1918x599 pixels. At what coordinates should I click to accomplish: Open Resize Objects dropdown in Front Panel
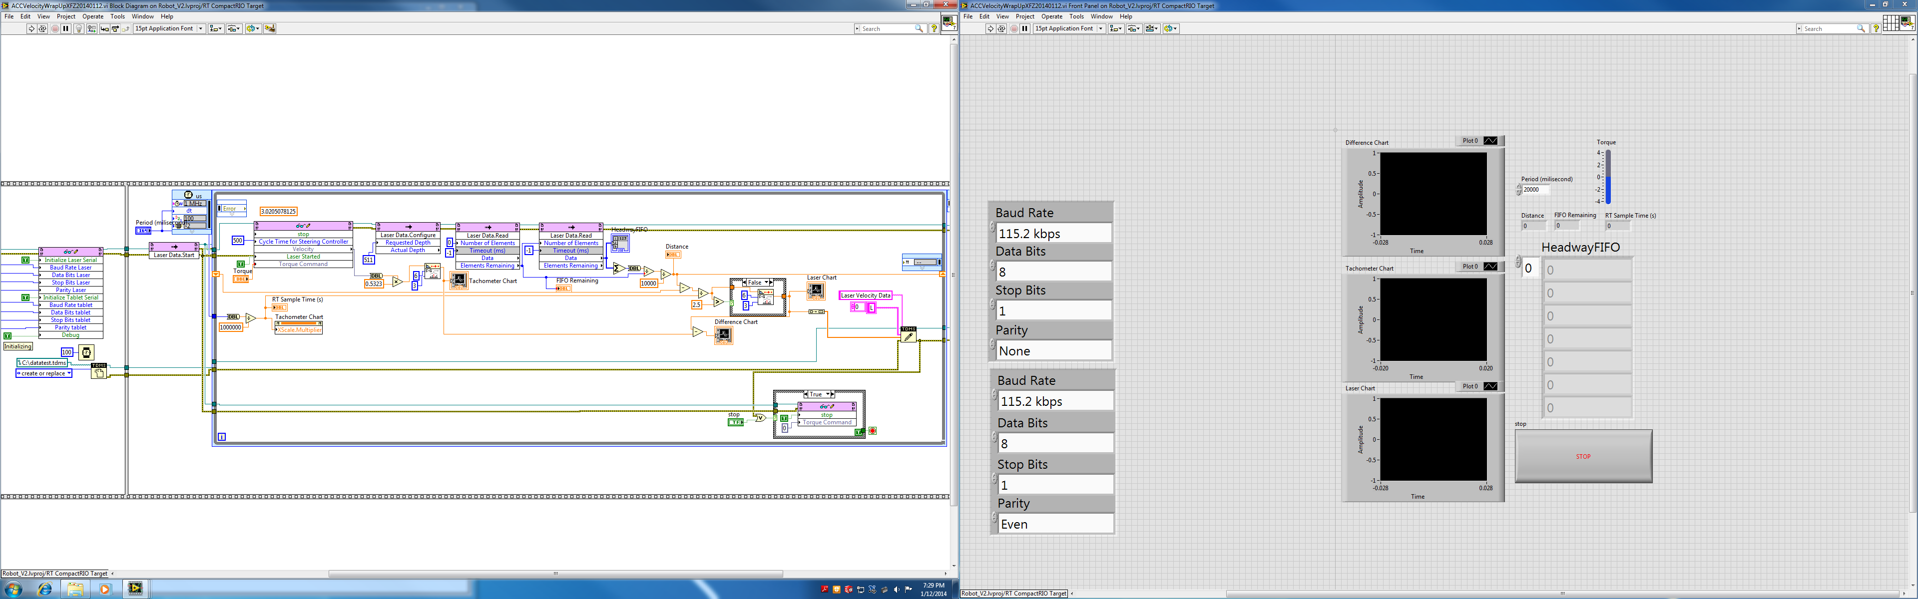tap(1152, 28)
